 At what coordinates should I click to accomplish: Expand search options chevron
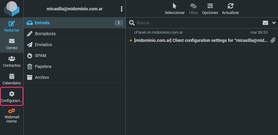click(274, 23)
